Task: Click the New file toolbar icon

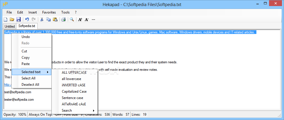Action: [6, 19]
